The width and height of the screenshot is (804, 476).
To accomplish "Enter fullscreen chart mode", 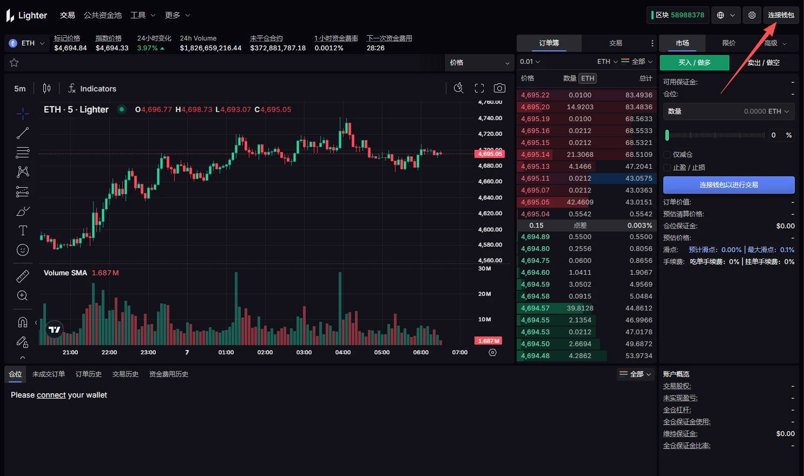I will tap(478, 87).
